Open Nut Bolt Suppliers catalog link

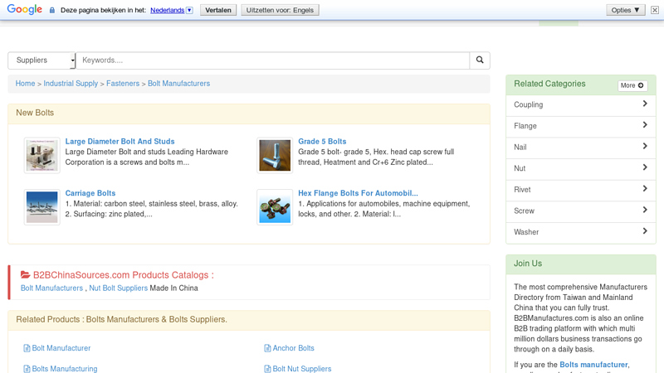point(118,288)
